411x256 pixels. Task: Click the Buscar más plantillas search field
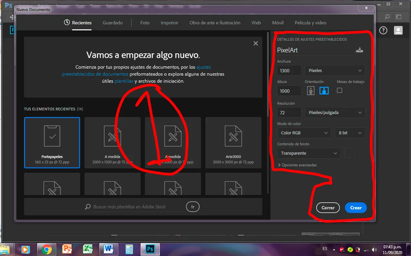tap(138, 207)
